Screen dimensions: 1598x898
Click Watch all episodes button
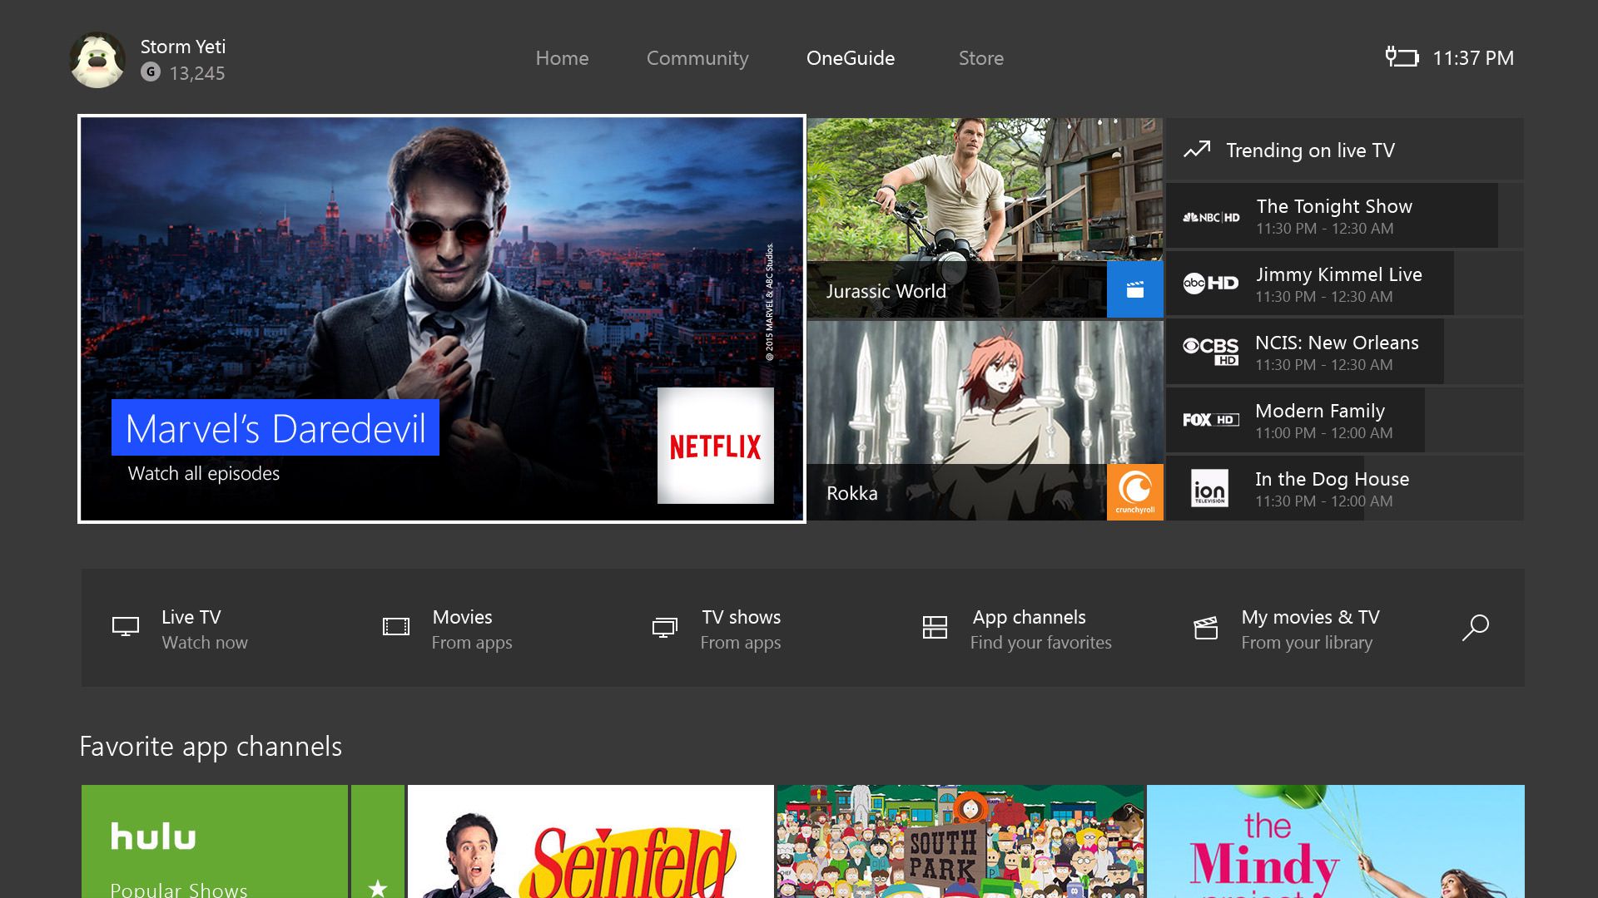point(202,474)
